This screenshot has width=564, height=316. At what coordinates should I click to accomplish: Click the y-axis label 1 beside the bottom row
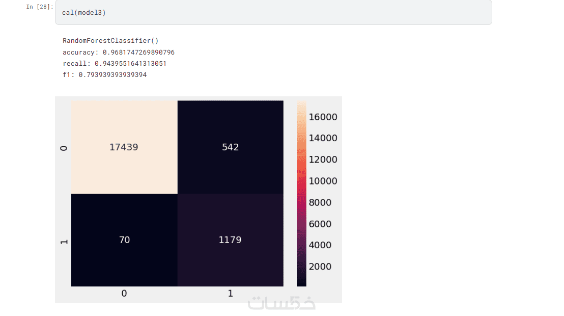pyautogui.click(x=64, y=241)
